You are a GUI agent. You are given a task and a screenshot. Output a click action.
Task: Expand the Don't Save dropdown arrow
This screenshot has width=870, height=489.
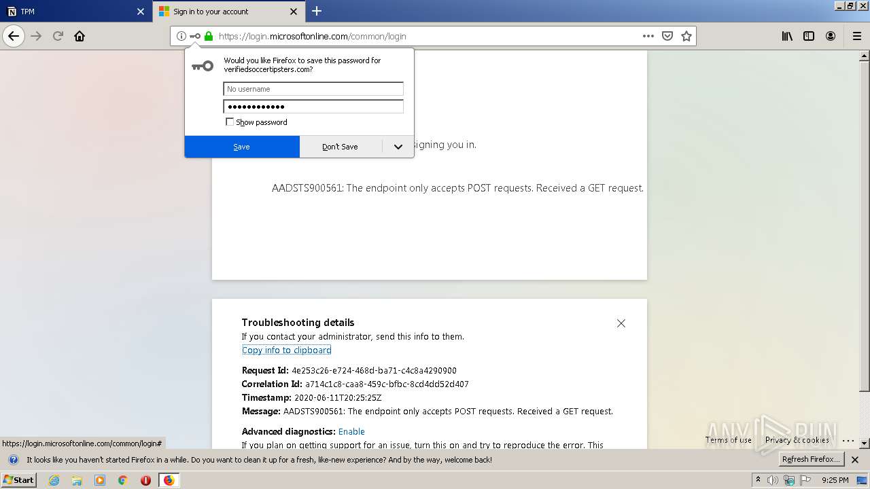tap(398, 147)
